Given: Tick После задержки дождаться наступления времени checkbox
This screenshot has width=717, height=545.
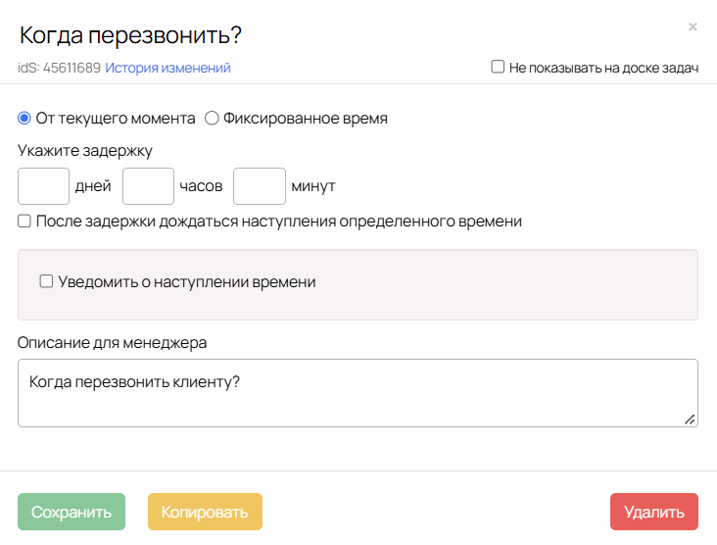Looking at the screenshot, I should [x=24, y=221].
